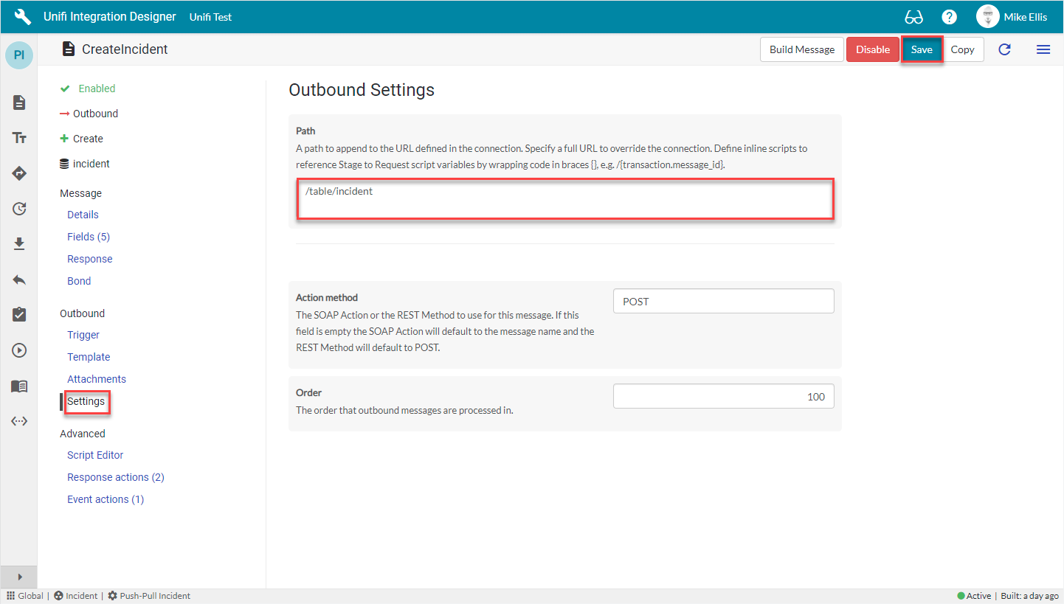Click the refresh icon beside Copy
The width and height of the screenshot is (1064, 604).
[x=1004, y=49]
